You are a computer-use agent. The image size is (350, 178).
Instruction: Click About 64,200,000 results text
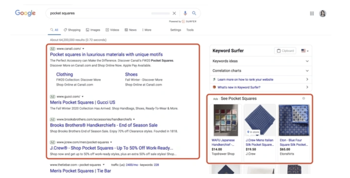(78, 40)
